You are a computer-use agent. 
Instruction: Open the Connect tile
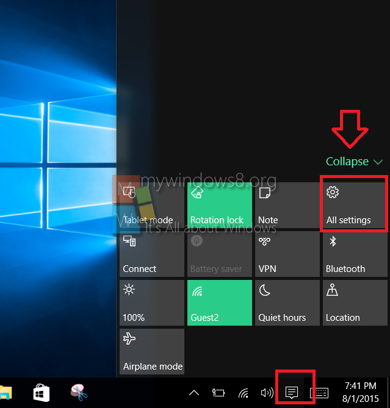(x=151, y=254)
